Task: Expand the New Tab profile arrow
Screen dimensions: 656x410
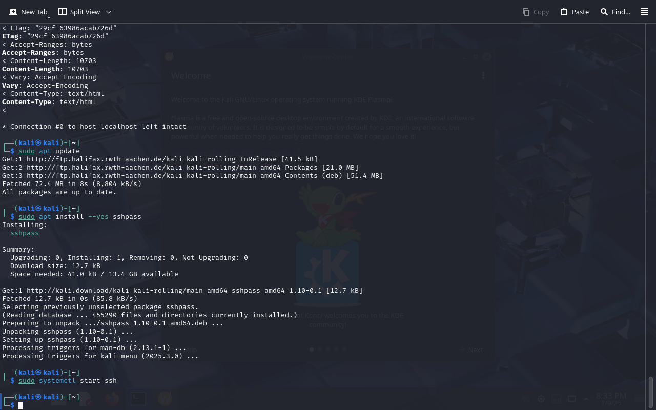Action: tap(49, 17)
